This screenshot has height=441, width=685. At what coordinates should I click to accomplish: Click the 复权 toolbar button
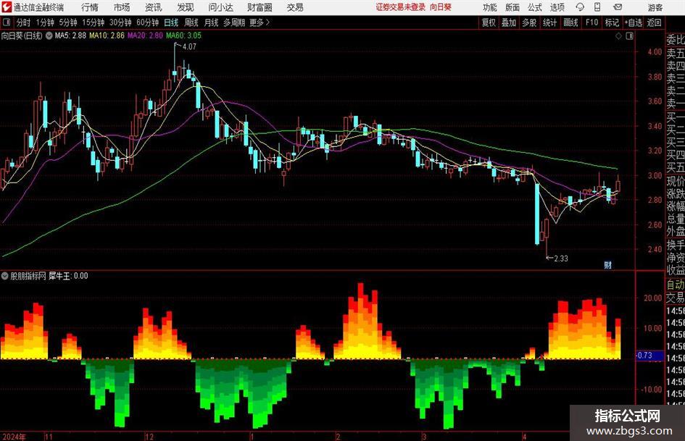click(489, 22)
